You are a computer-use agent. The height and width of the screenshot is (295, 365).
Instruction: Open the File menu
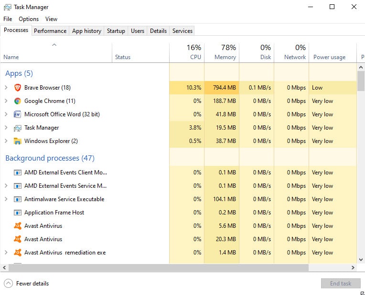click(x=8, y=19)
